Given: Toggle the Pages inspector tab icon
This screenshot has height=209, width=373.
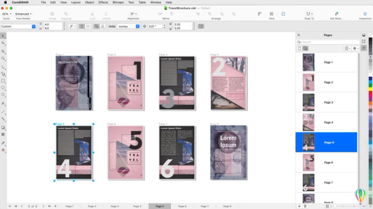Looking at the screenshot, I should click(364, 48).
